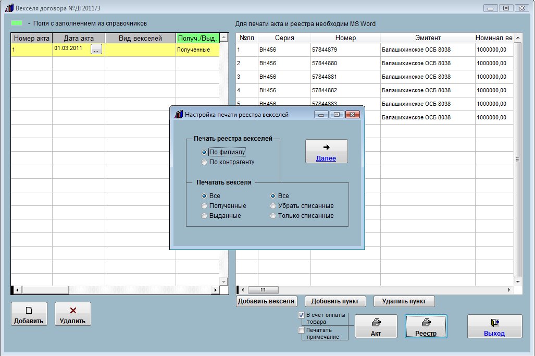Toggle the В счет оплаты товара checkbox
This screenshot has height=356, width=535.
pos(302,315)
